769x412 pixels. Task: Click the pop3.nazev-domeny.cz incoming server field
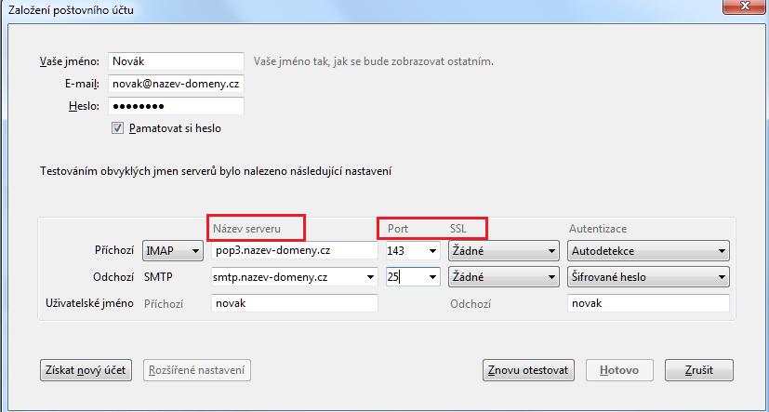click(x=295, y=251)
